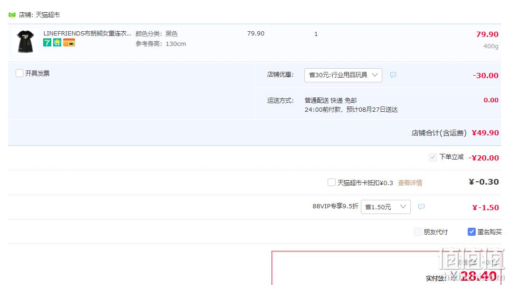Image resolution: width=509 pixels, height=285 pixels.
Task: Open the black dress product thumbnail
Action: (x=25, y=41)
